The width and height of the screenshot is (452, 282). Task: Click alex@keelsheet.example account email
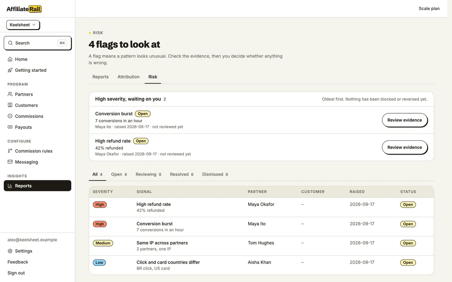point(32,240)
